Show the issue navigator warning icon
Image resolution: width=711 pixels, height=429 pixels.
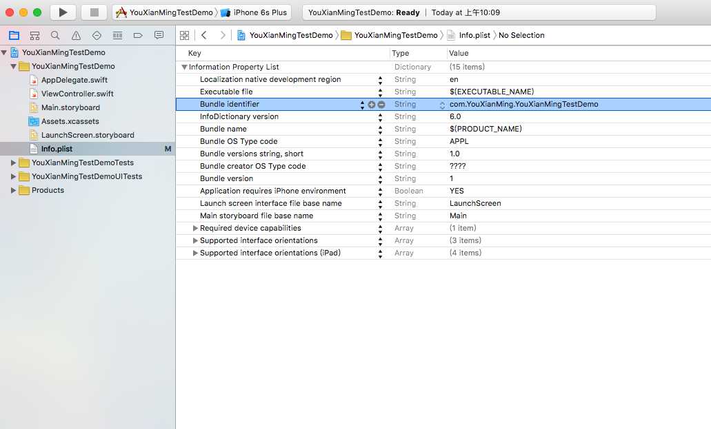coord(76,35)
